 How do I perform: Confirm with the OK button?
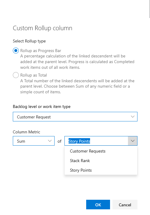(98, 205)
